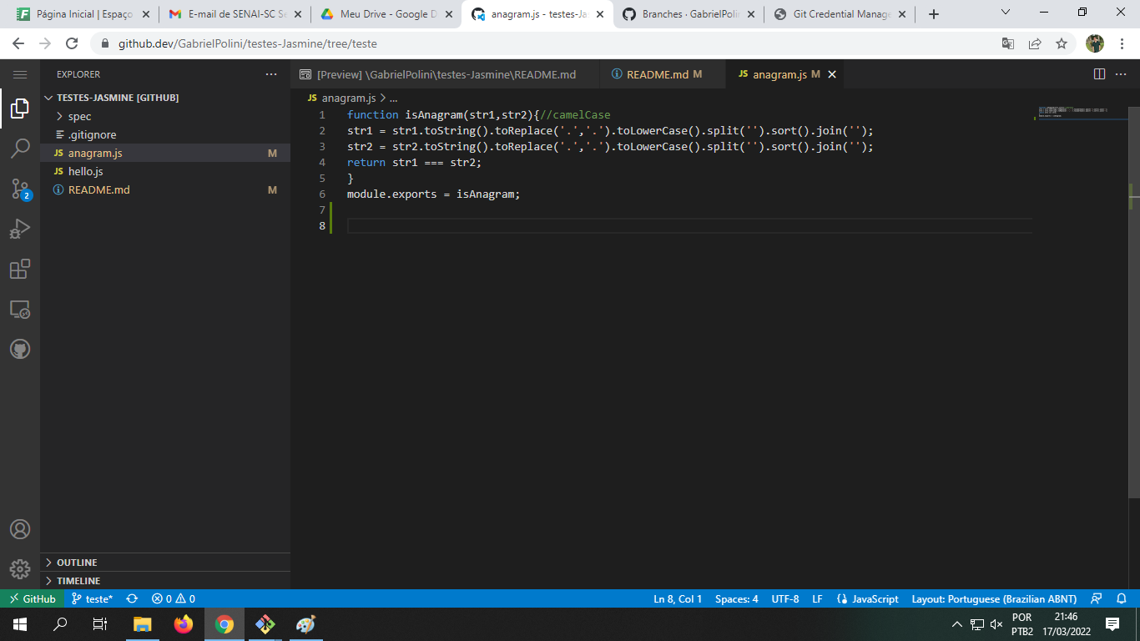Select the anagram.js editor tab

[x=785, y=74]
